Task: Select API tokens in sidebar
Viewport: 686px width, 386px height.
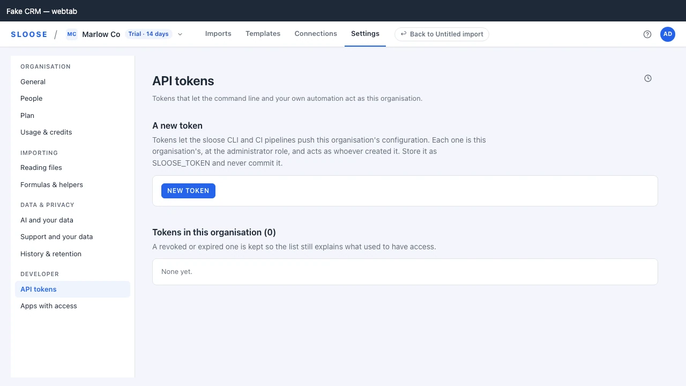Action: tap(72, 289)
